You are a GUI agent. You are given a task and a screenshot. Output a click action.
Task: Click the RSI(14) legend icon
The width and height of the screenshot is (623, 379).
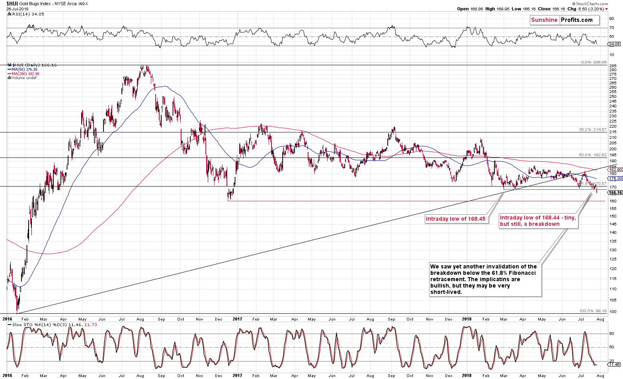point(9,14)
